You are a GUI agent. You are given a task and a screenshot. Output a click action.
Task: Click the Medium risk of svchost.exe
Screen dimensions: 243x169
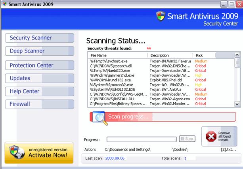tap(201, 61)
